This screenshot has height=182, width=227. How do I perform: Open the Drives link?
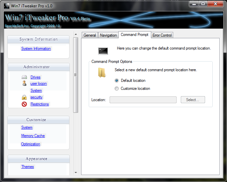pyautogui.click(x=36, y=77)
